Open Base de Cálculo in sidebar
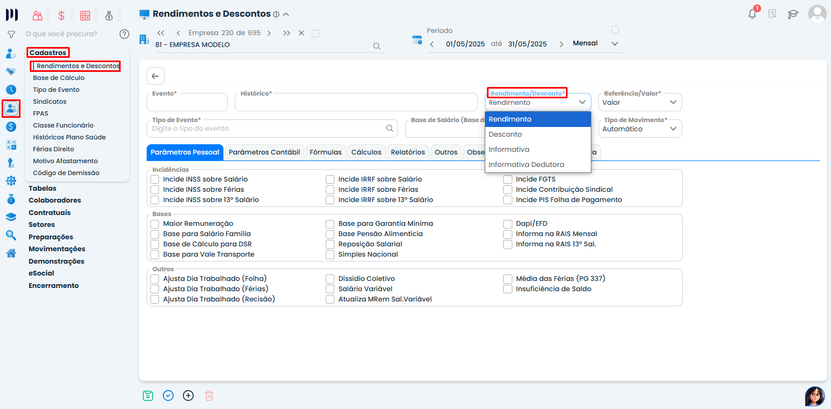 [x=58, y=78]
